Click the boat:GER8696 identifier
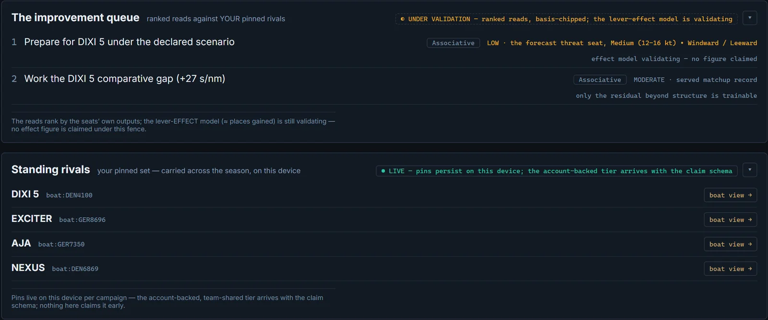 pos(82,220)
